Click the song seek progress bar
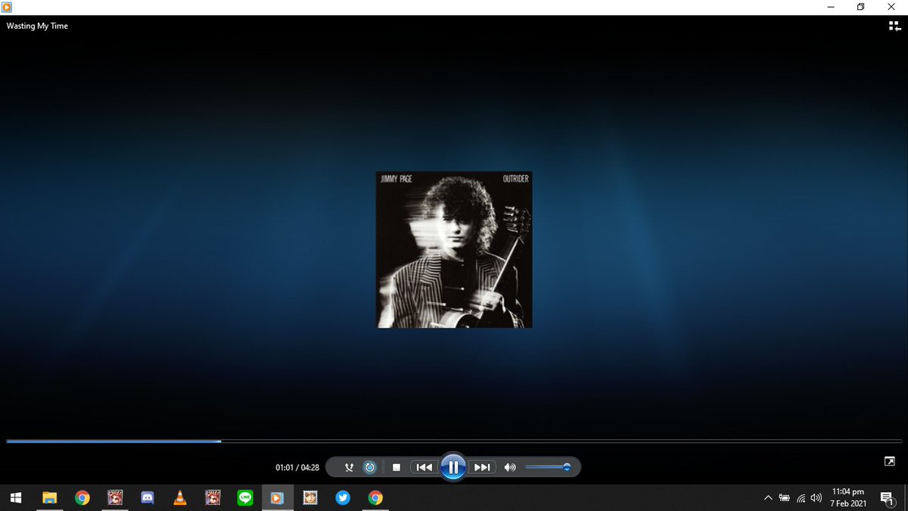Viewport: 908px width, 511px height. coord(454,441)
